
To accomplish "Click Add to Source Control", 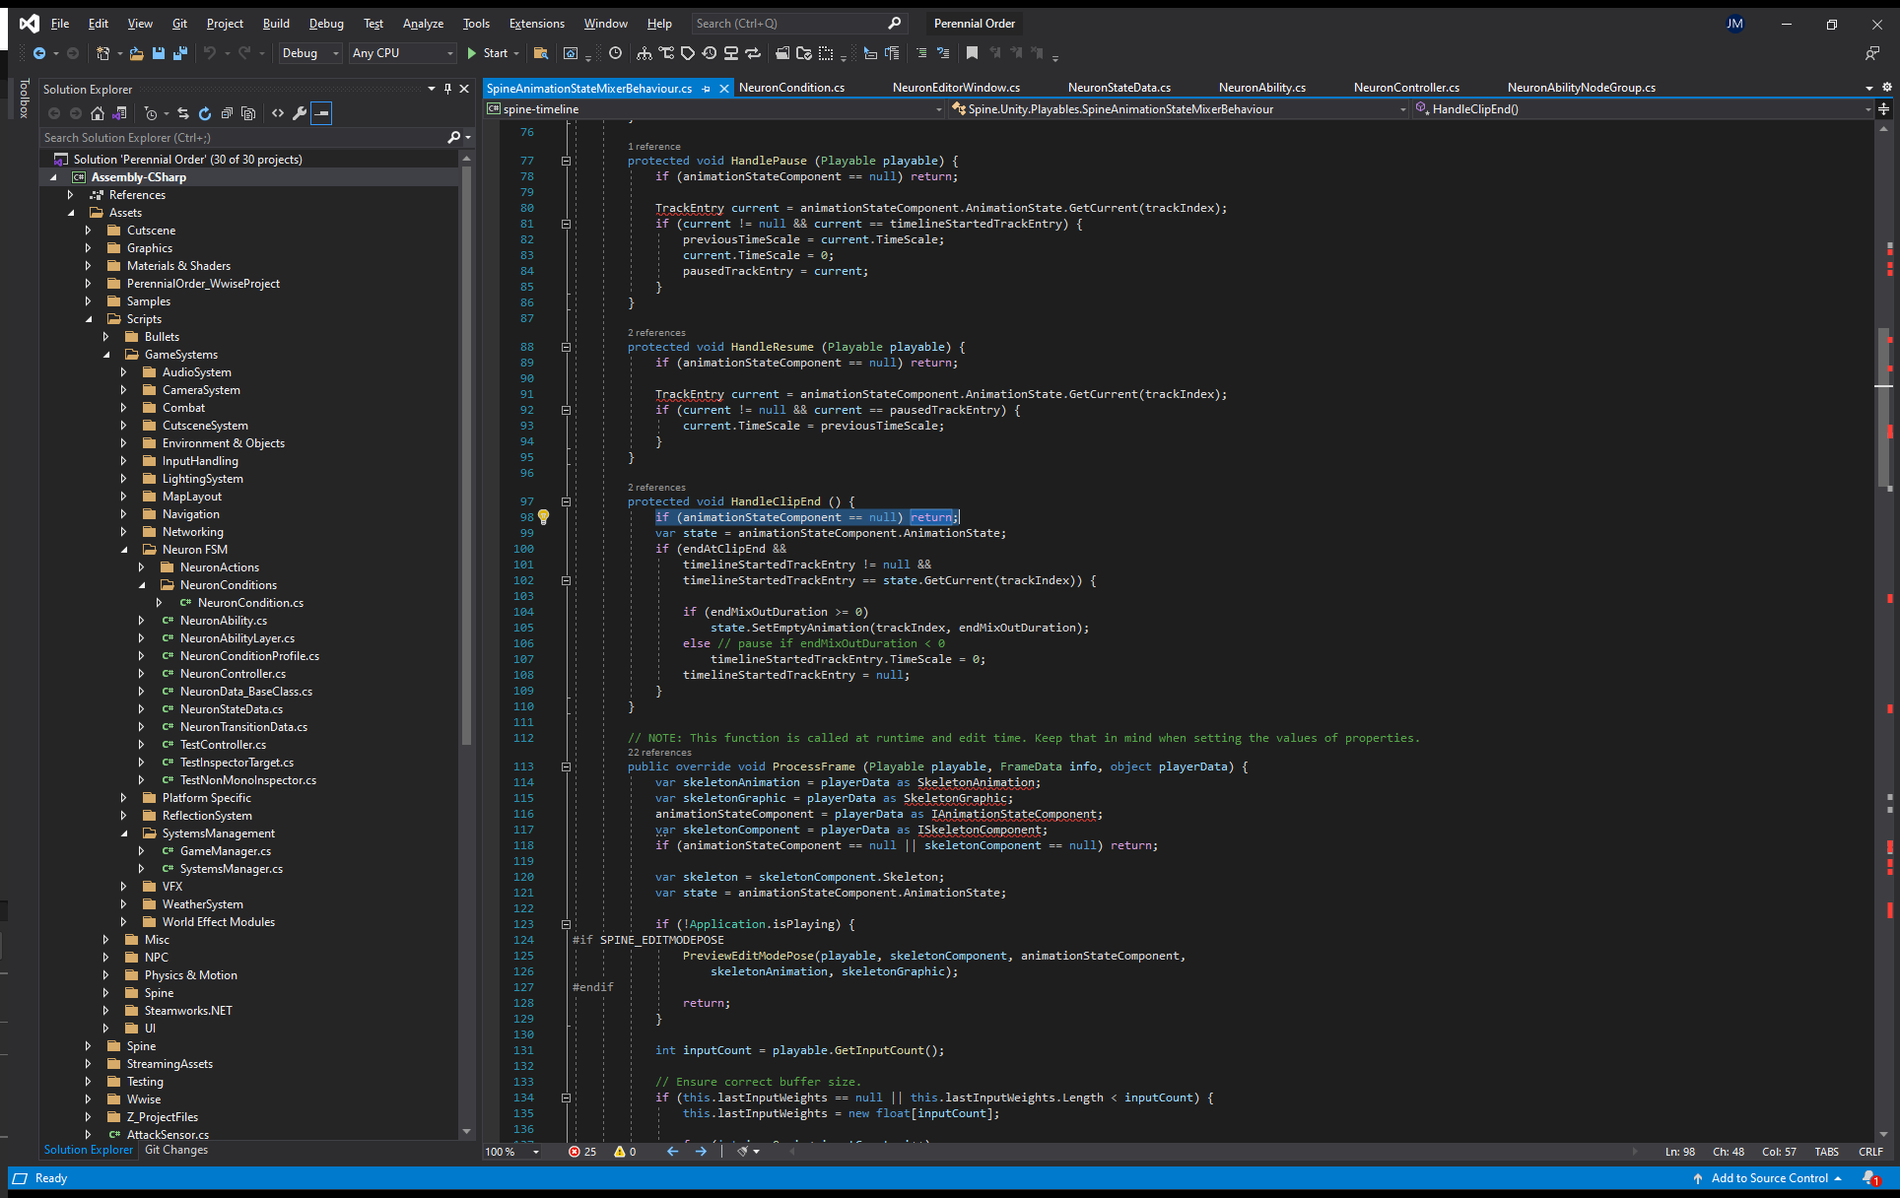I will coord(1771,1178).
